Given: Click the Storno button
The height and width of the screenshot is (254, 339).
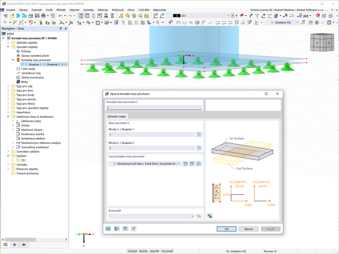Looking at the screenshot, I should pyautogui.click(x=249, y=229).
